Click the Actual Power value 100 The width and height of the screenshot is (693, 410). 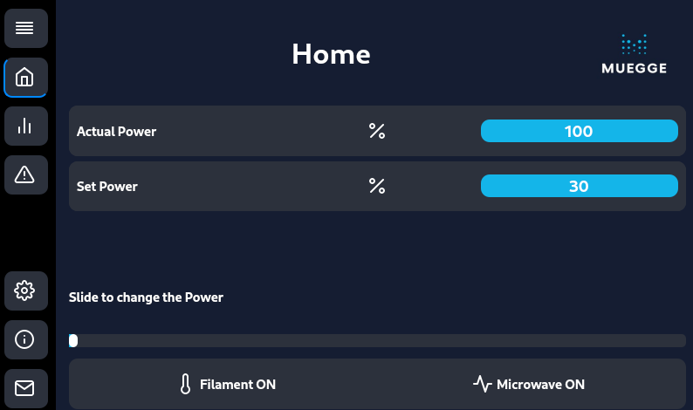579,131
